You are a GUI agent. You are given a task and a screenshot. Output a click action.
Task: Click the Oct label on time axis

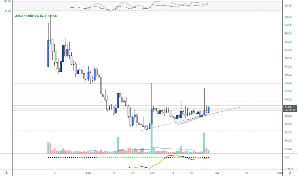tap(152, 173)
